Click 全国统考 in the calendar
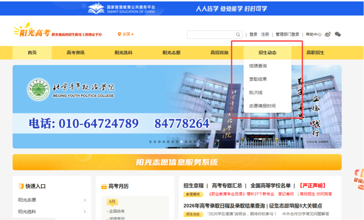This screenshot has height=220, width=364. tap(117, 212)
